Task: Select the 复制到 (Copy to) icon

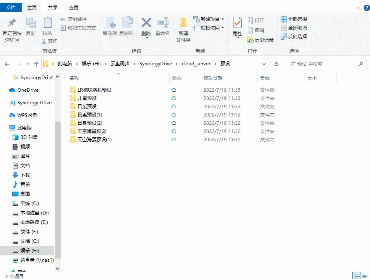Action: pyautogui.click(x=126, y=28)
